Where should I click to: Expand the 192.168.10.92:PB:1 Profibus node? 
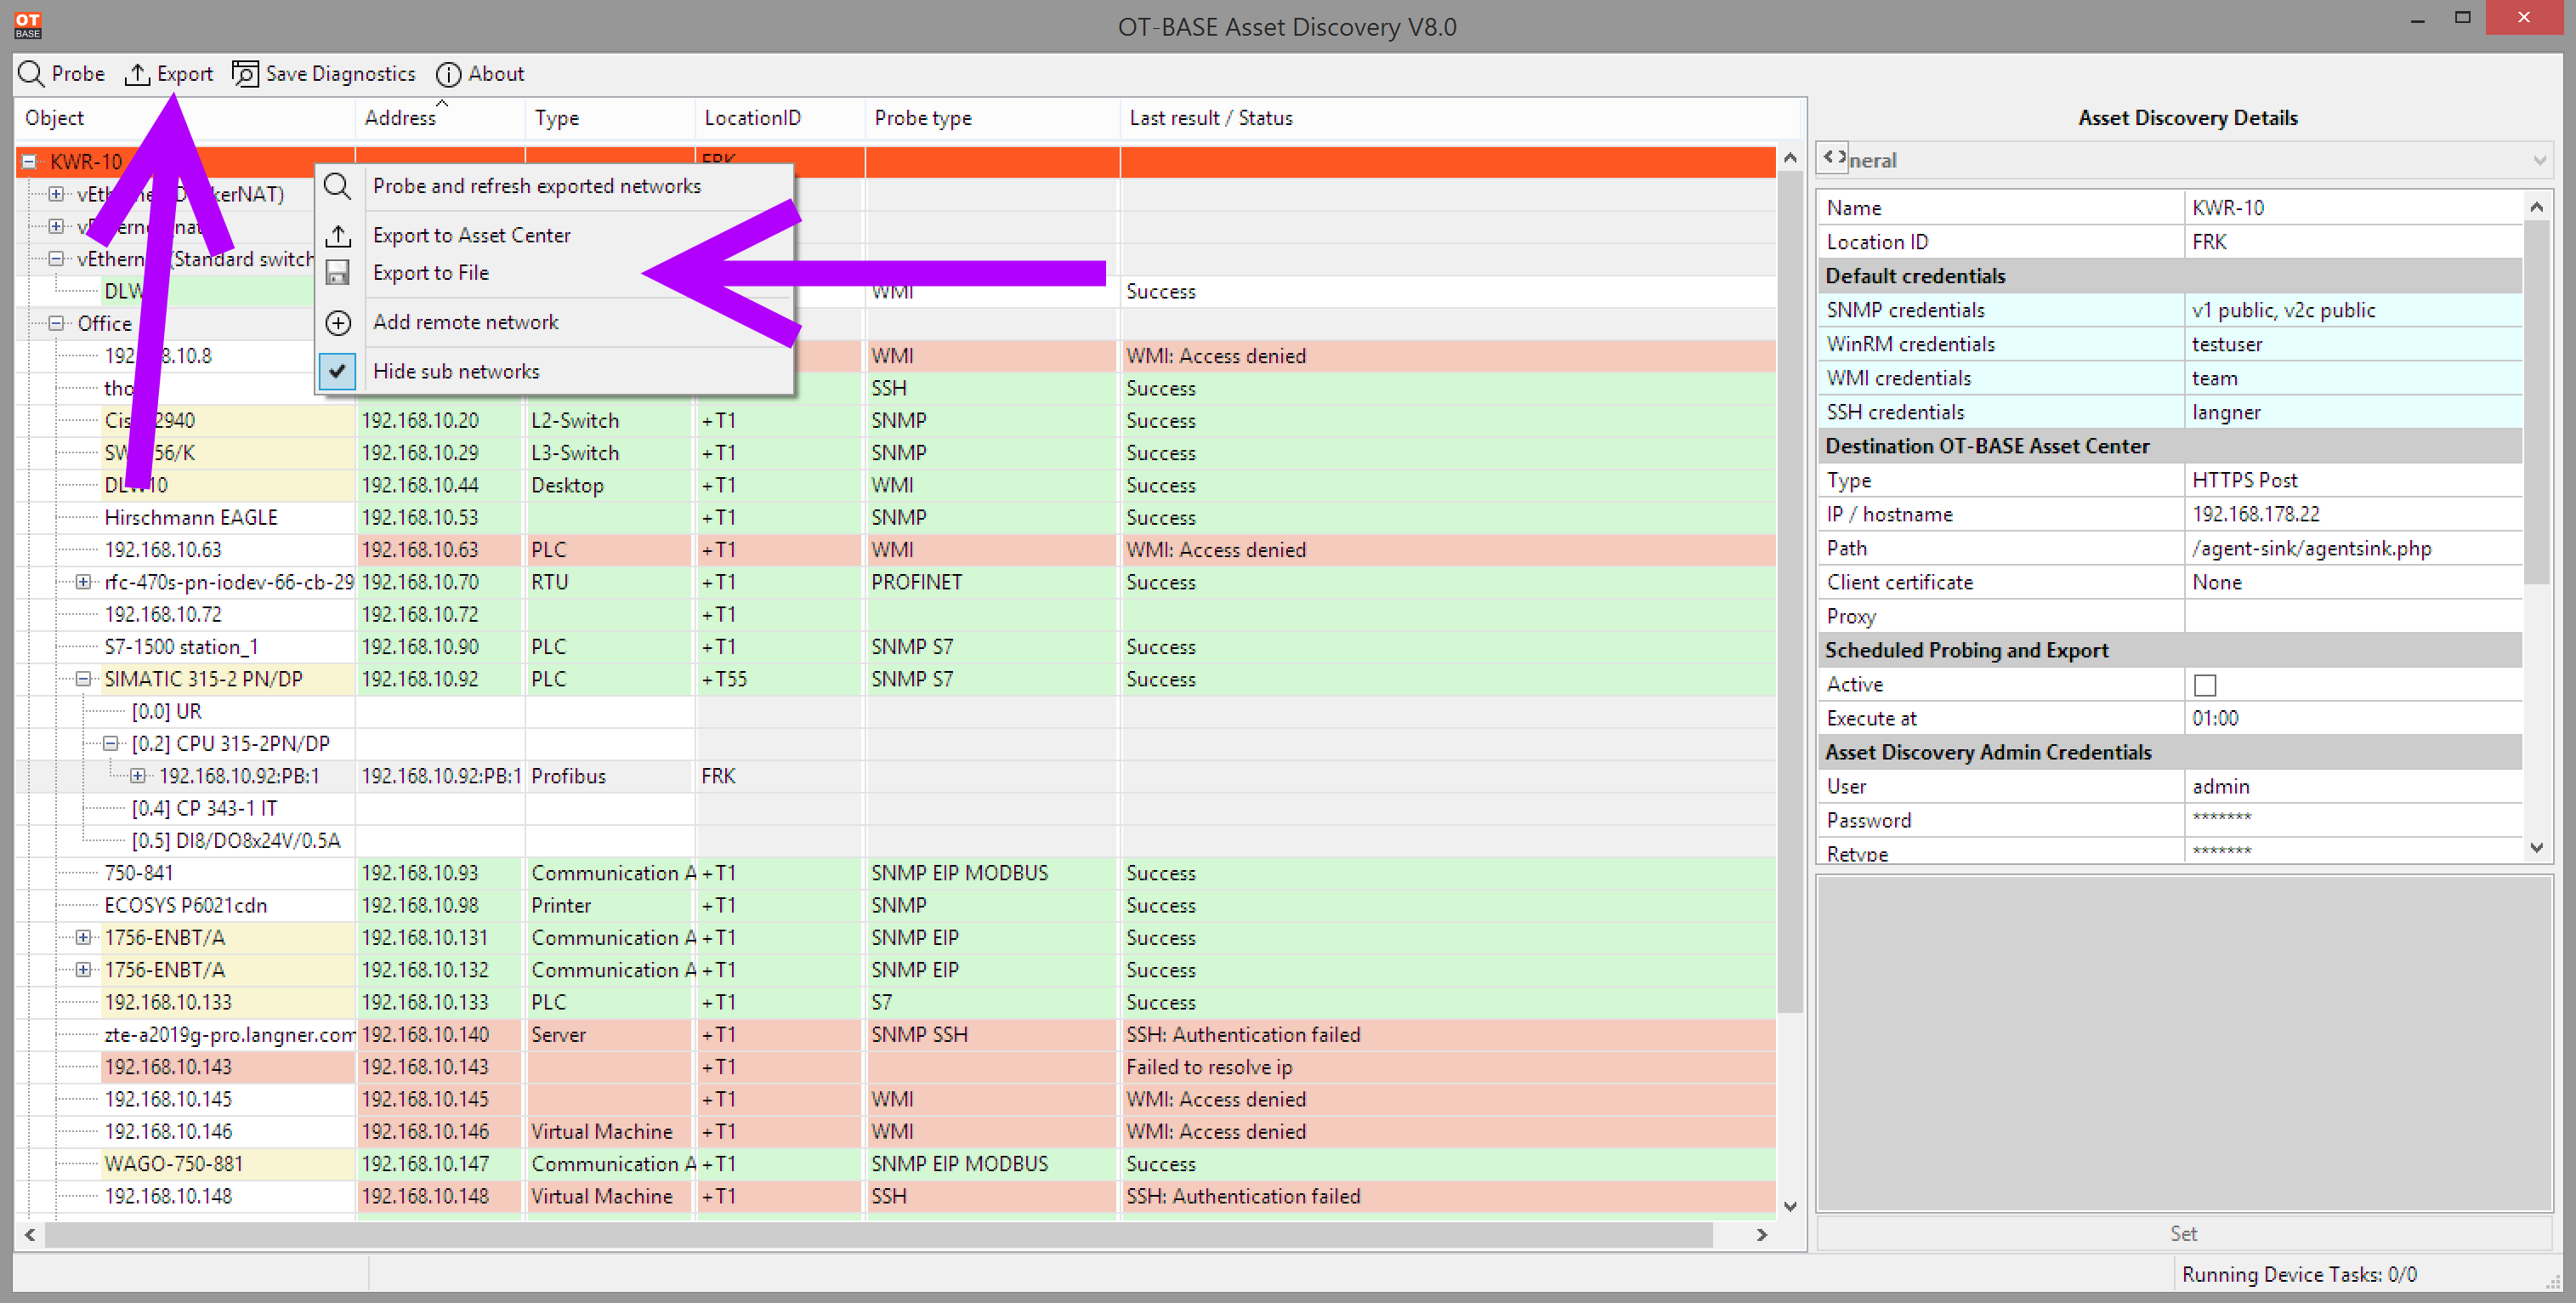pyautogui.click(x=138, y=776)
